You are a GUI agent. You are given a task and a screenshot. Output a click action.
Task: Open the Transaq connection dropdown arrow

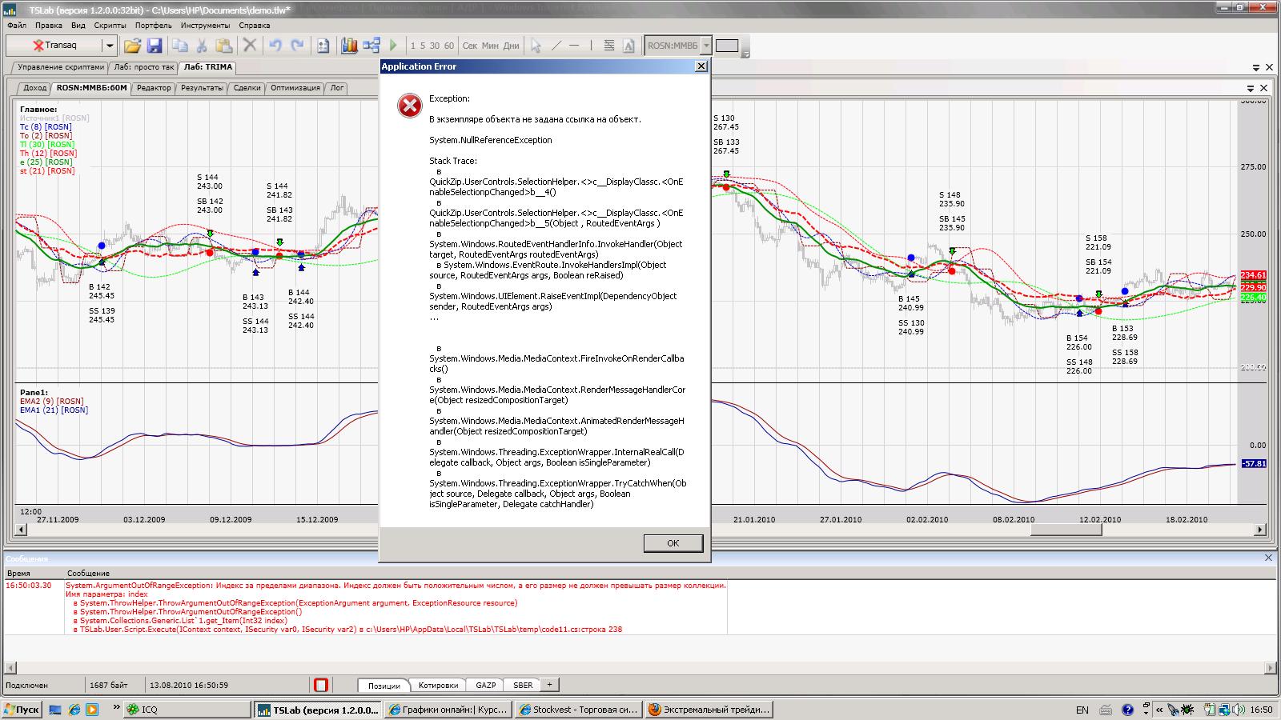110,46
